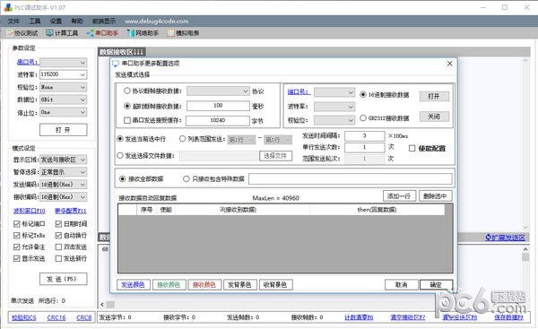Select the GB2312接收数据 radio button
Viewport: 538px width, 329px height.
pyautogui.click(x=363, y=118)
